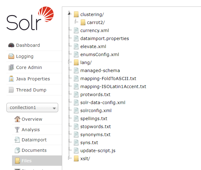Click the Java Properties icon

point(11,79)
